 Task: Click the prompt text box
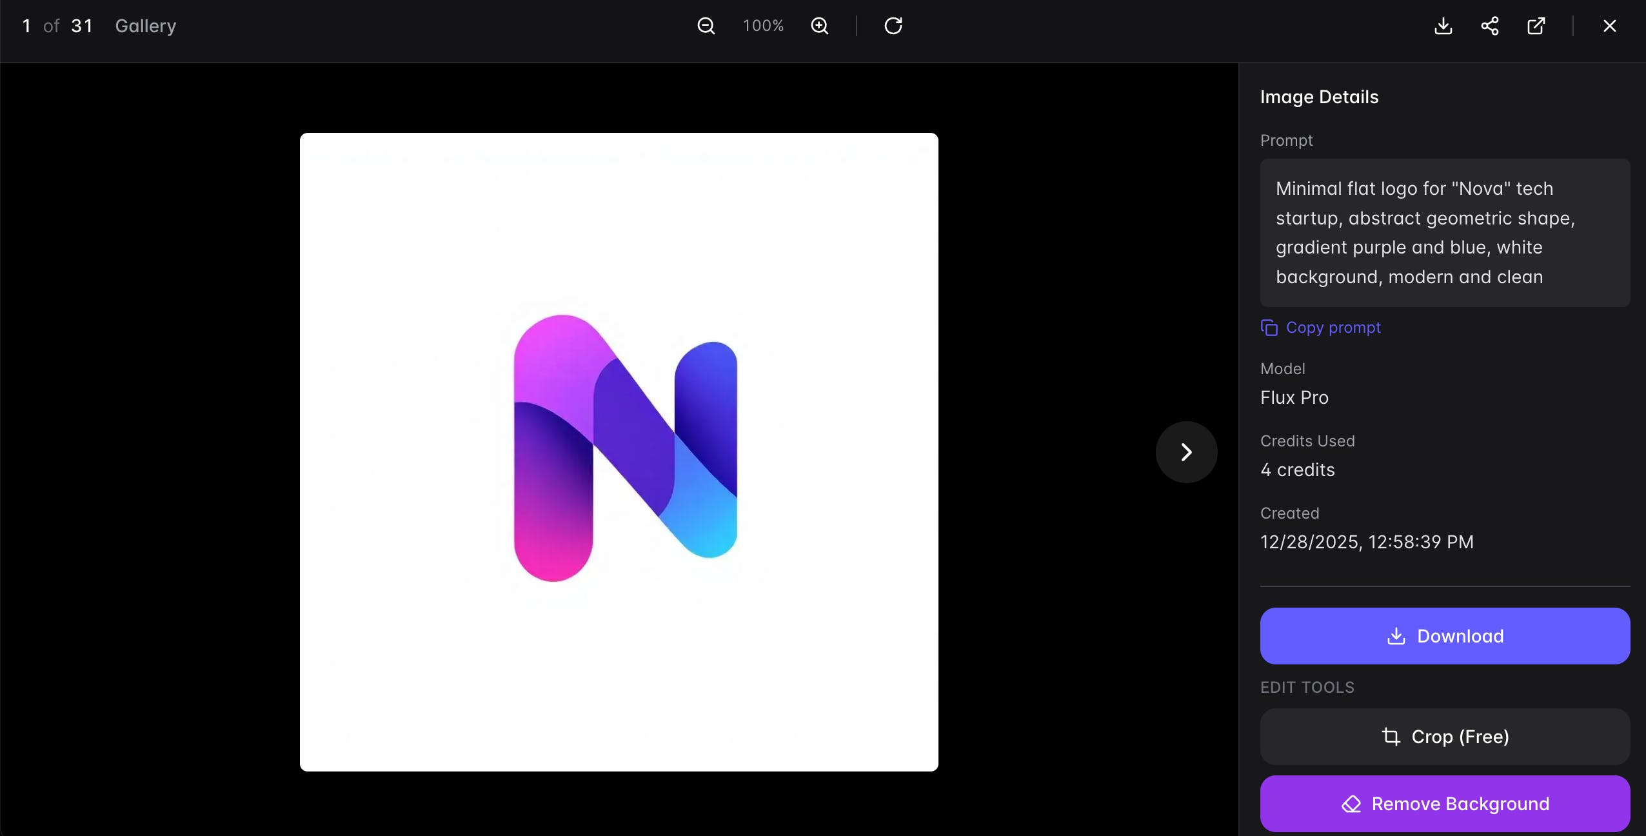tap(1445, 233)
